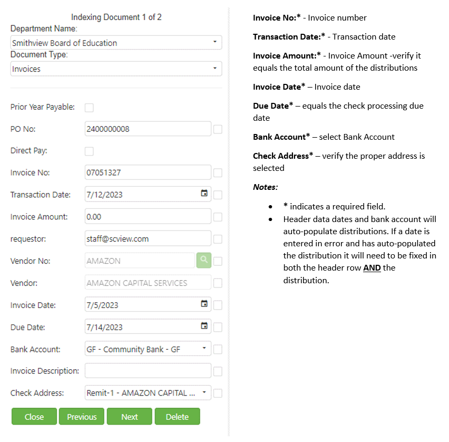449x442 pixels.
Task: Click the vendor search magnifier icon
Action: [x=203, y=261]
